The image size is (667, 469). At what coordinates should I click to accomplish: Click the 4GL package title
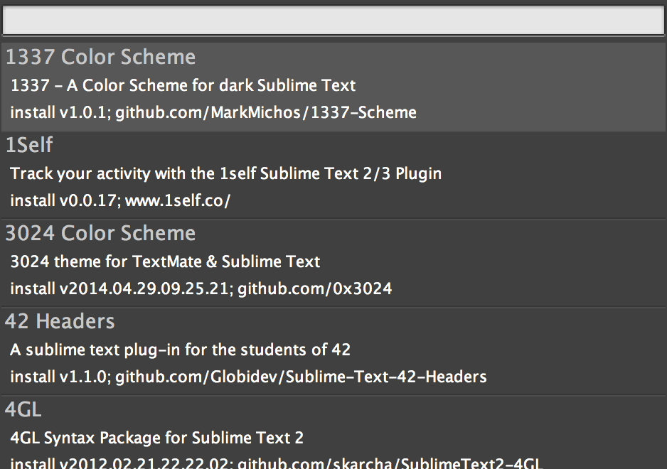[x=23, y=409]
